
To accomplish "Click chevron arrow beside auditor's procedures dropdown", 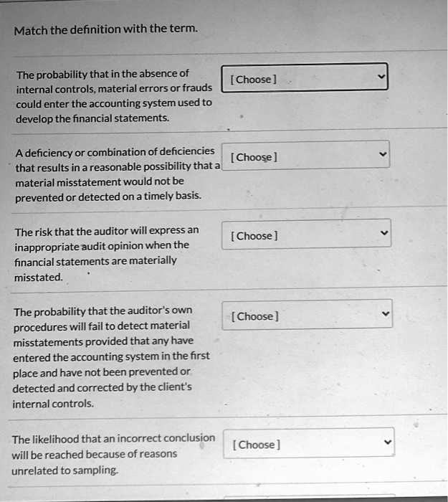I will (x=386, y=313).
